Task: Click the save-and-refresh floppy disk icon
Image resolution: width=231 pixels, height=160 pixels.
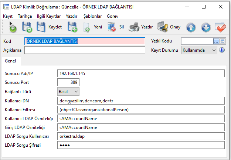Action: pyautogui.click(x=27, y=27)
